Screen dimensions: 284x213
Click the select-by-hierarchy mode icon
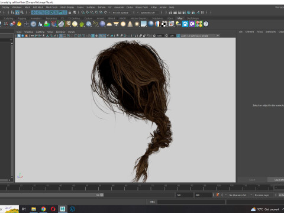(x=12, y=12)
